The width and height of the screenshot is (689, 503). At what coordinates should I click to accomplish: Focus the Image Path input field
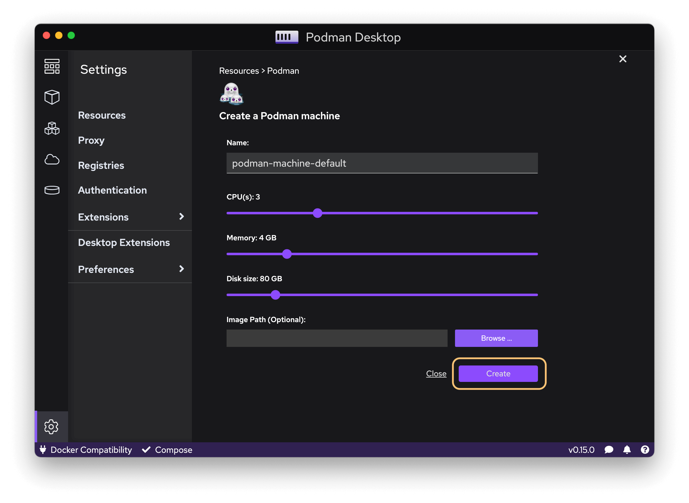[337, 338]
